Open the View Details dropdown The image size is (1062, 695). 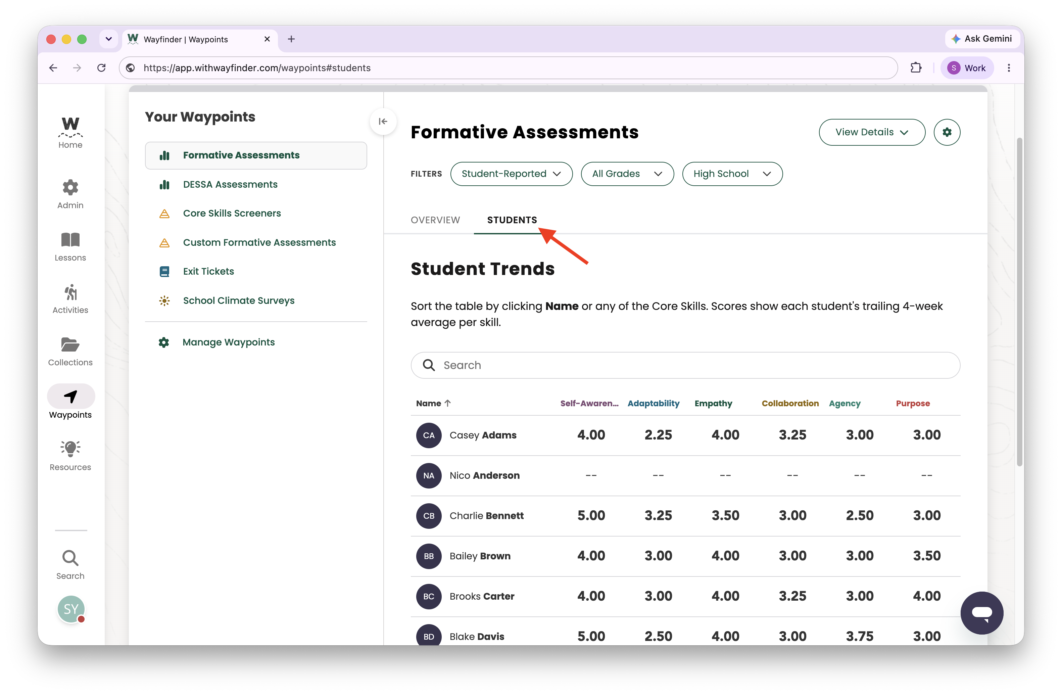[x=871, y=132]
